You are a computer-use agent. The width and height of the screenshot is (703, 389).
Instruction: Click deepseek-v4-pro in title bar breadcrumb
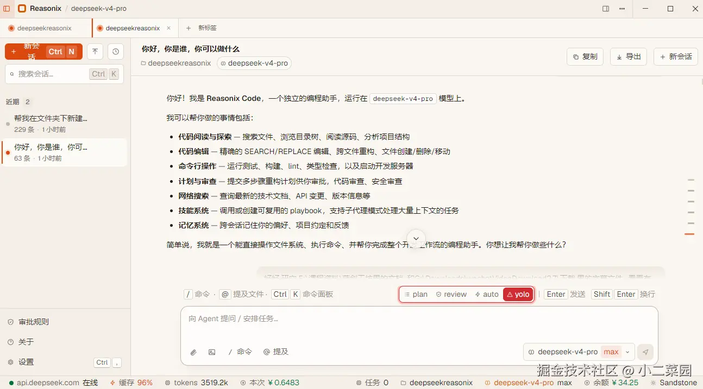coord(100,9)
